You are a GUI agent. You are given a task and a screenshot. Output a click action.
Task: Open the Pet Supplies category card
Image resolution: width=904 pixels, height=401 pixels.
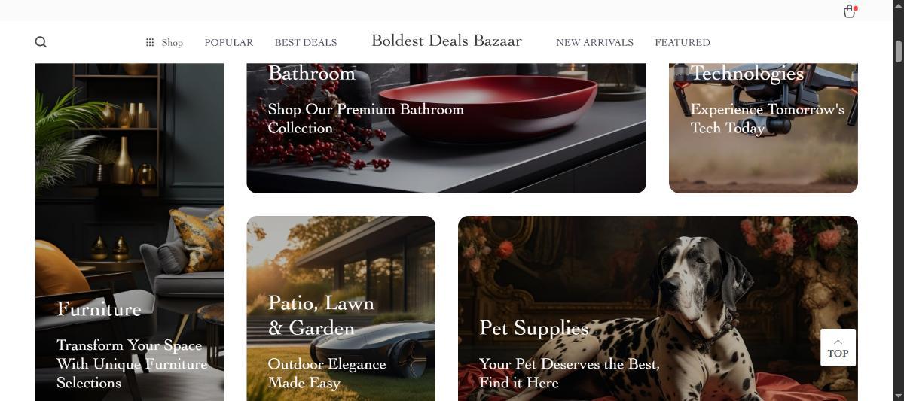click(658, 308)
